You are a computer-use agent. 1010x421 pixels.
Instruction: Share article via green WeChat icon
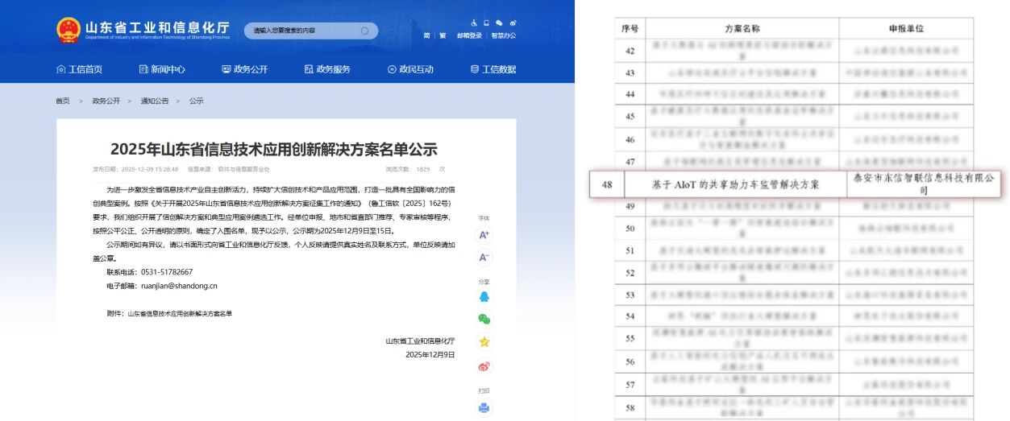click(484, 319)
